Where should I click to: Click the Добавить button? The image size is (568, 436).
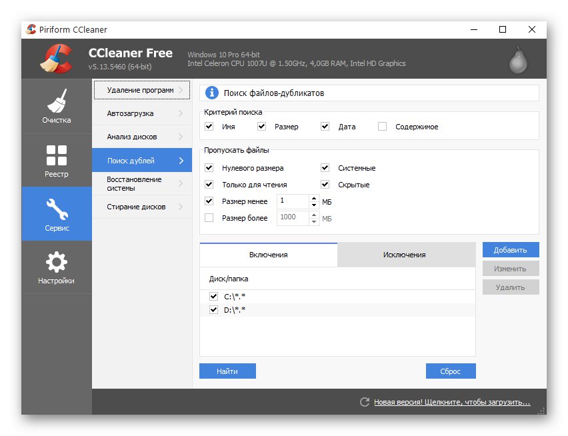coord(511,250)
